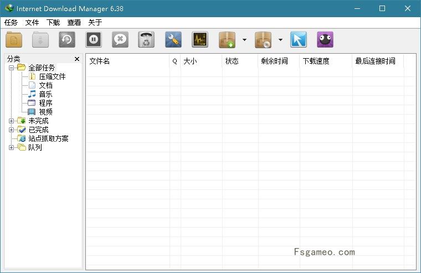
Task: Select 文档 category
Action: [45, 85]
